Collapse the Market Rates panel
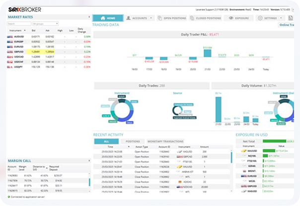The image size is (300, 206). (x=89, y=17)
